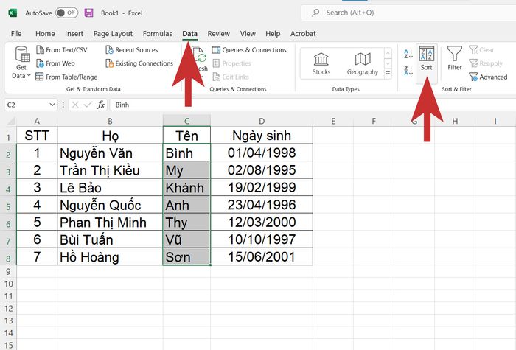516x350 pixels.
Task: Click cell containing Khánh
Action: (x=186, y=187)
